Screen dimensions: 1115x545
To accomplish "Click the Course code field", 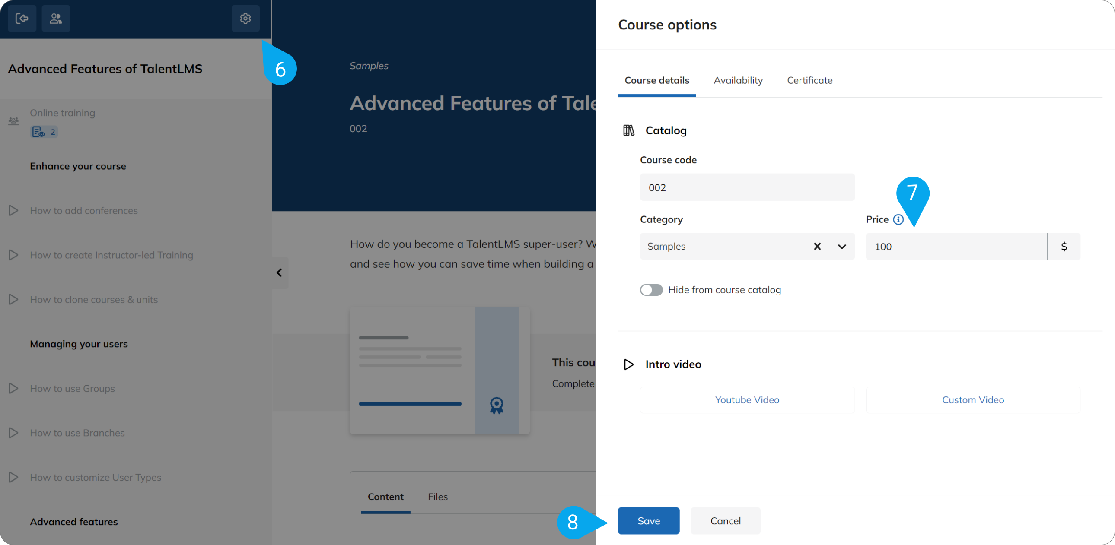I will pos(747,187).
